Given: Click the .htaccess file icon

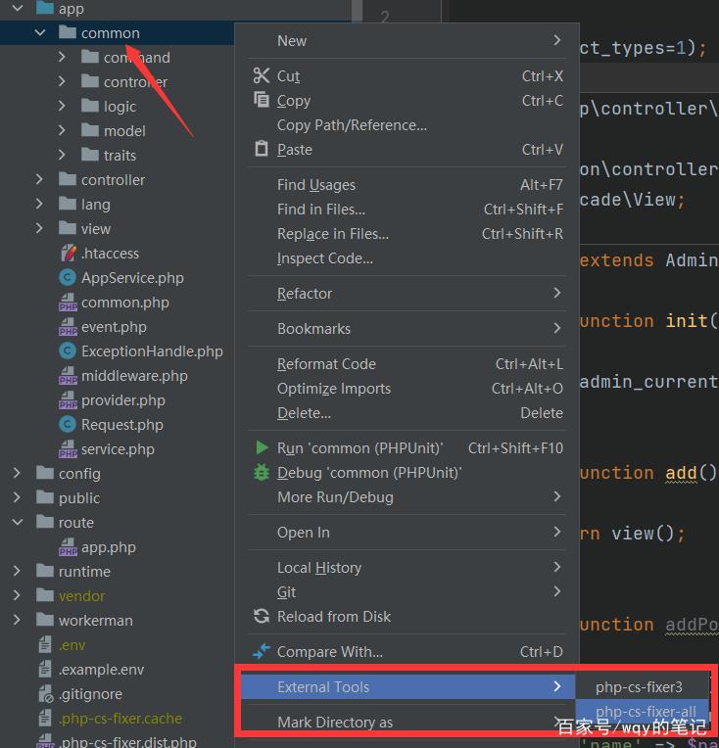Looking at the screenshot, I should tap(68, 253).
